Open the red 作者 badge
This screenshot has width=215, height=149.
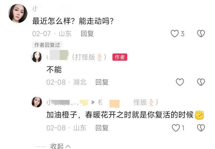pos(120,57)
